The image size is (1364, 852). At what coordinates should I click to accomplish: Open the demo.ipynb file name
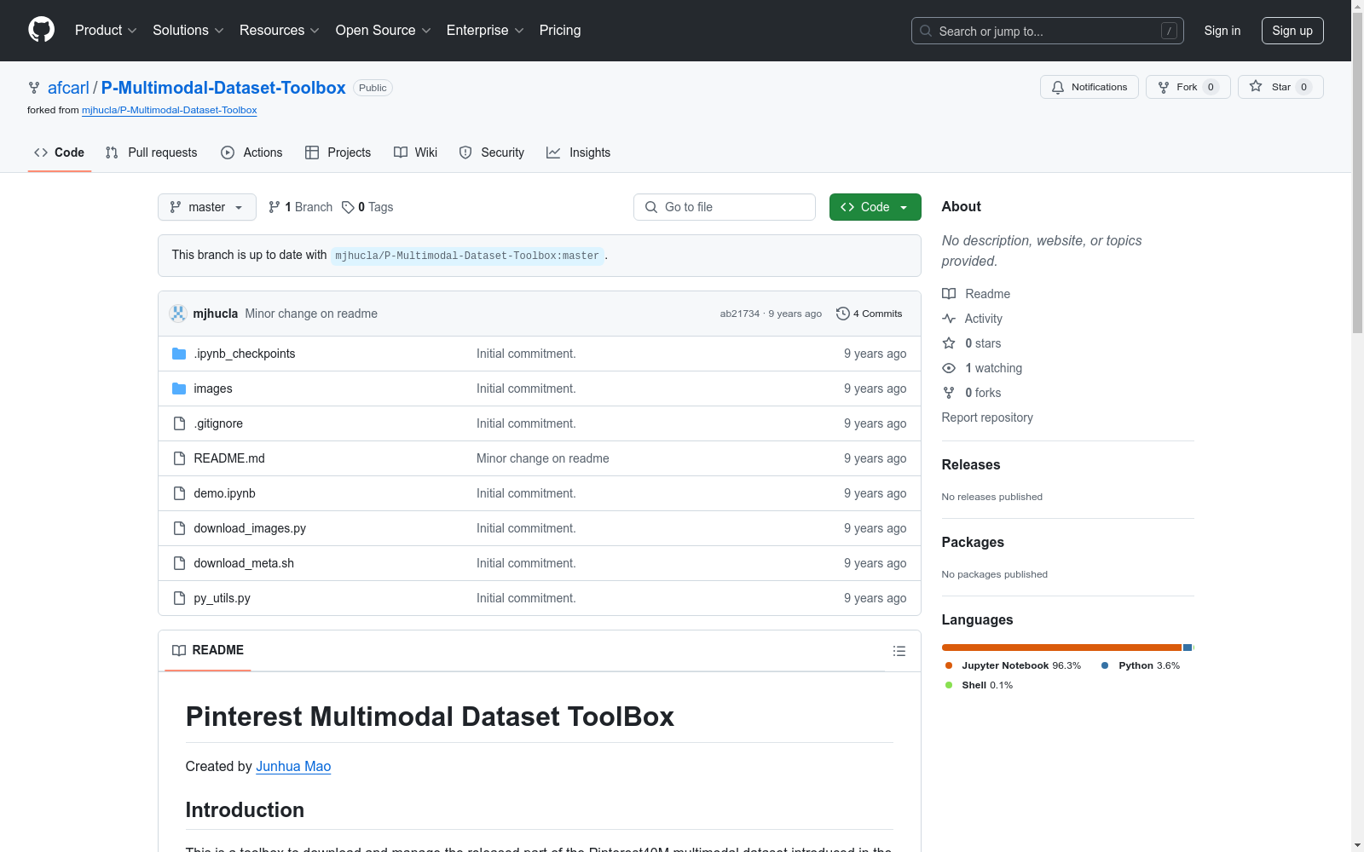coord(224,493)
